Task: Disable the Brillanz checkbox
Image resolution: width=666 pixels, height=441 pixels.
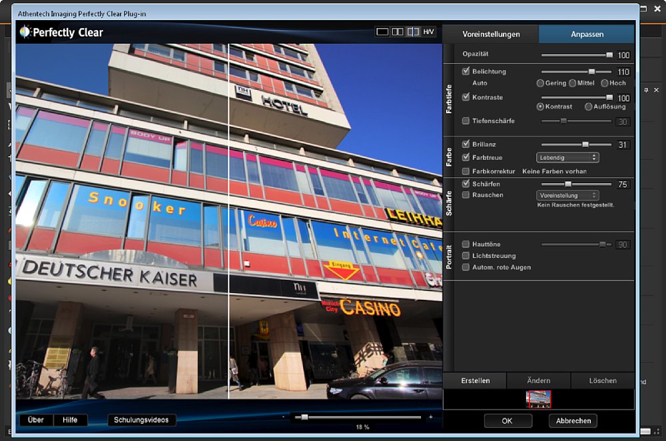Action: coord(466,144)
